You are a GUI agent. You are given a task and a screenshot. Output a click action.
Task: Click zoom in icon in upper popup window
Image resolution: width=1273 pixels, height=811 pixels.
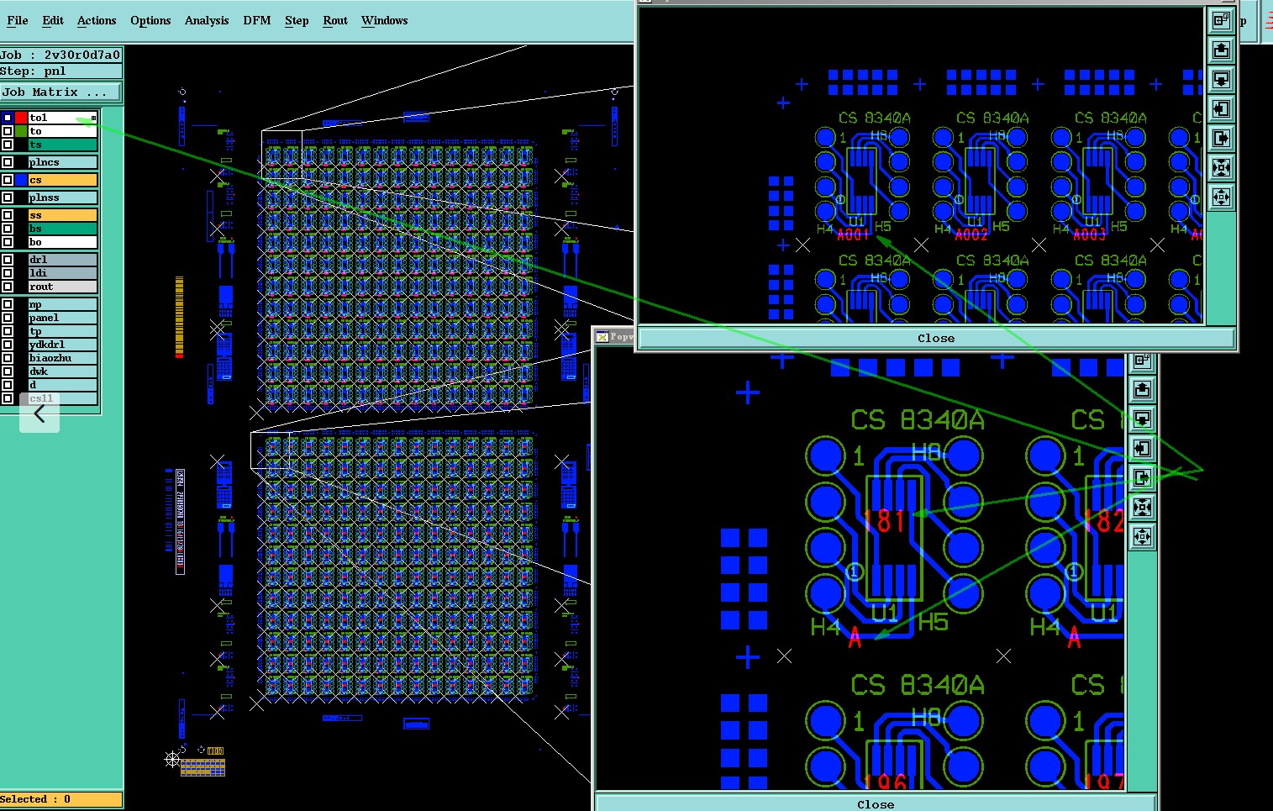click(x=1221, y=168)
